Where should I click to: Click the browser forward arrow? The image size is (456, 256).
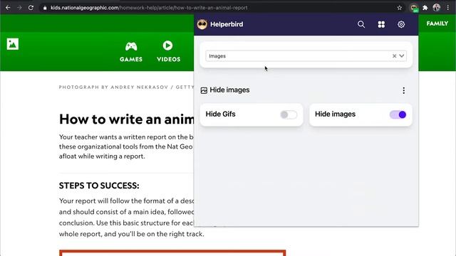click(19, 8)
